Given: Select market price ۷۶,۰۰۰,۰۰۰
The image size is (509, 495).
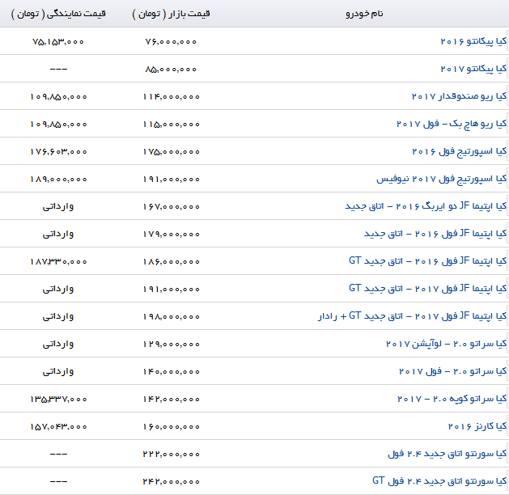Looking at the screenshot, I should [x=171, y=42].
